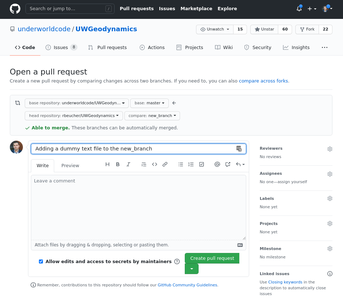Open the compare: new_branch dropdown
Screen dimensions: 343x302
152,116
